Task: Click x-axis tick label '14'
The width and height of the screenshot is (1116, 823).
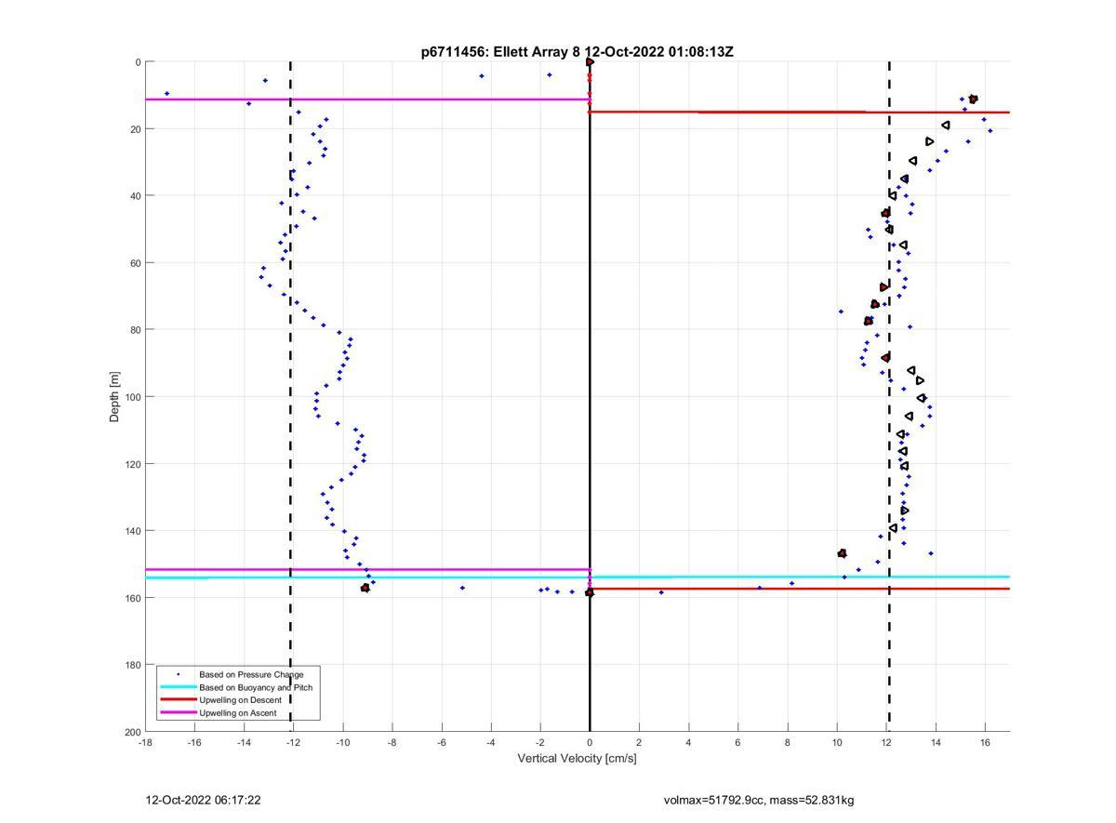Action: pyautogui.click(x=936, y=742)
